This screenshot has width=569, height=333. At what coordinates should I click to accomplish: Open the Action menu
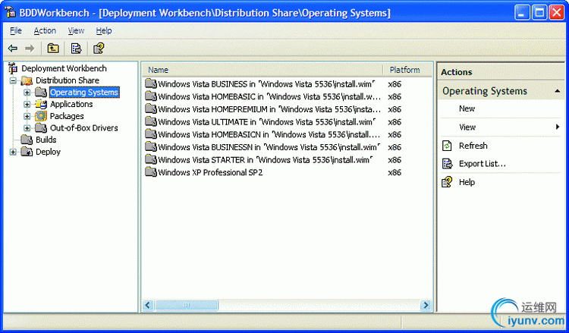[x=45, y=31]
